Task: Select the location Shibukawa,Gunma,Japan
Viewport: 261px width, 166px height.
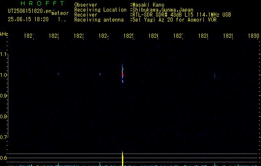Action: [163, 10]
